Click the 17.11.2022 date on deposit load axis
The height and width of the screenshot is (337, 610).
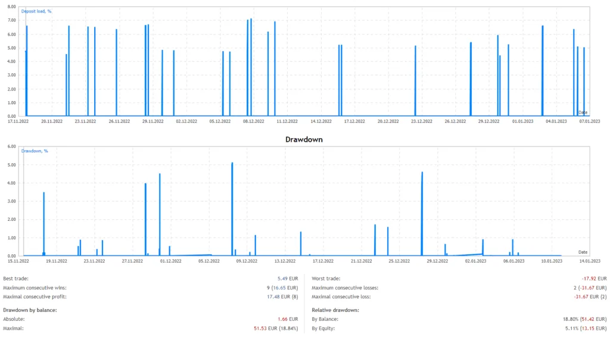coord(17,121)
